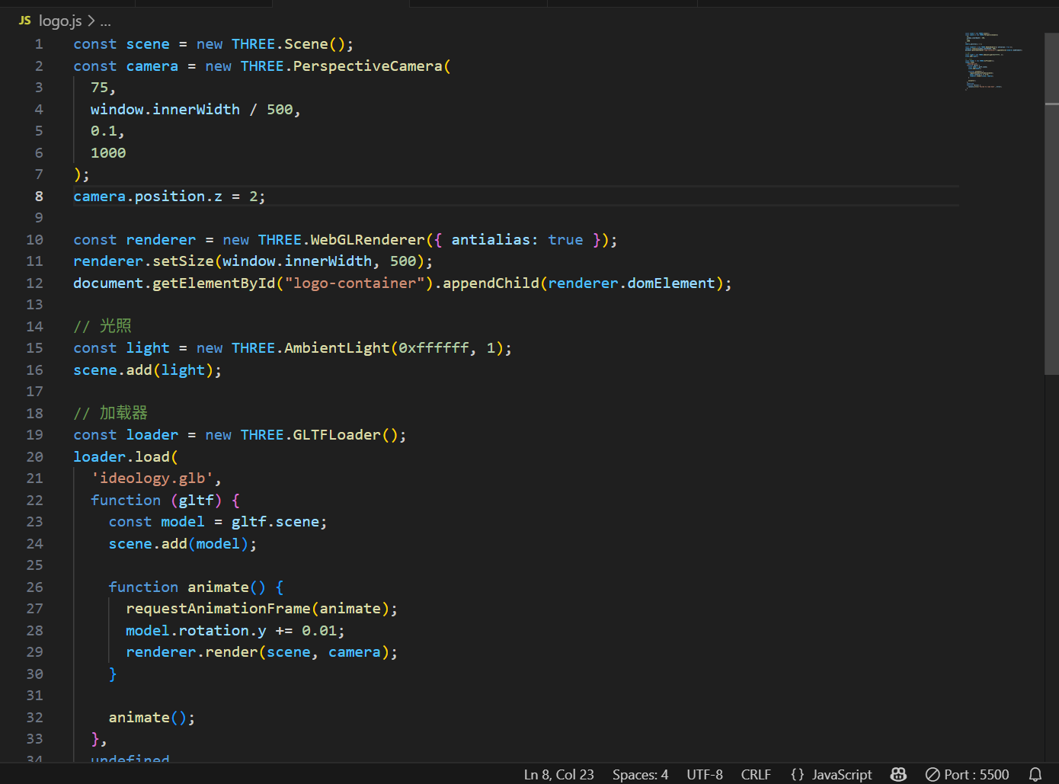
Task: Click 'setSize' on line 11
Action: [183, 261]
